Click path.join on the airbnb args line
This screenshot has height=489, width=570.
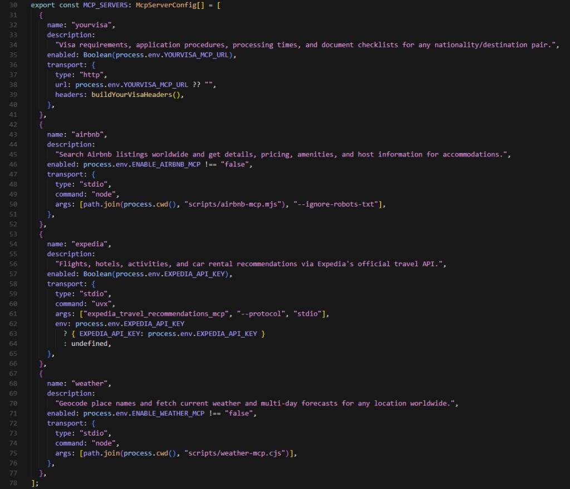coord(101,204)
